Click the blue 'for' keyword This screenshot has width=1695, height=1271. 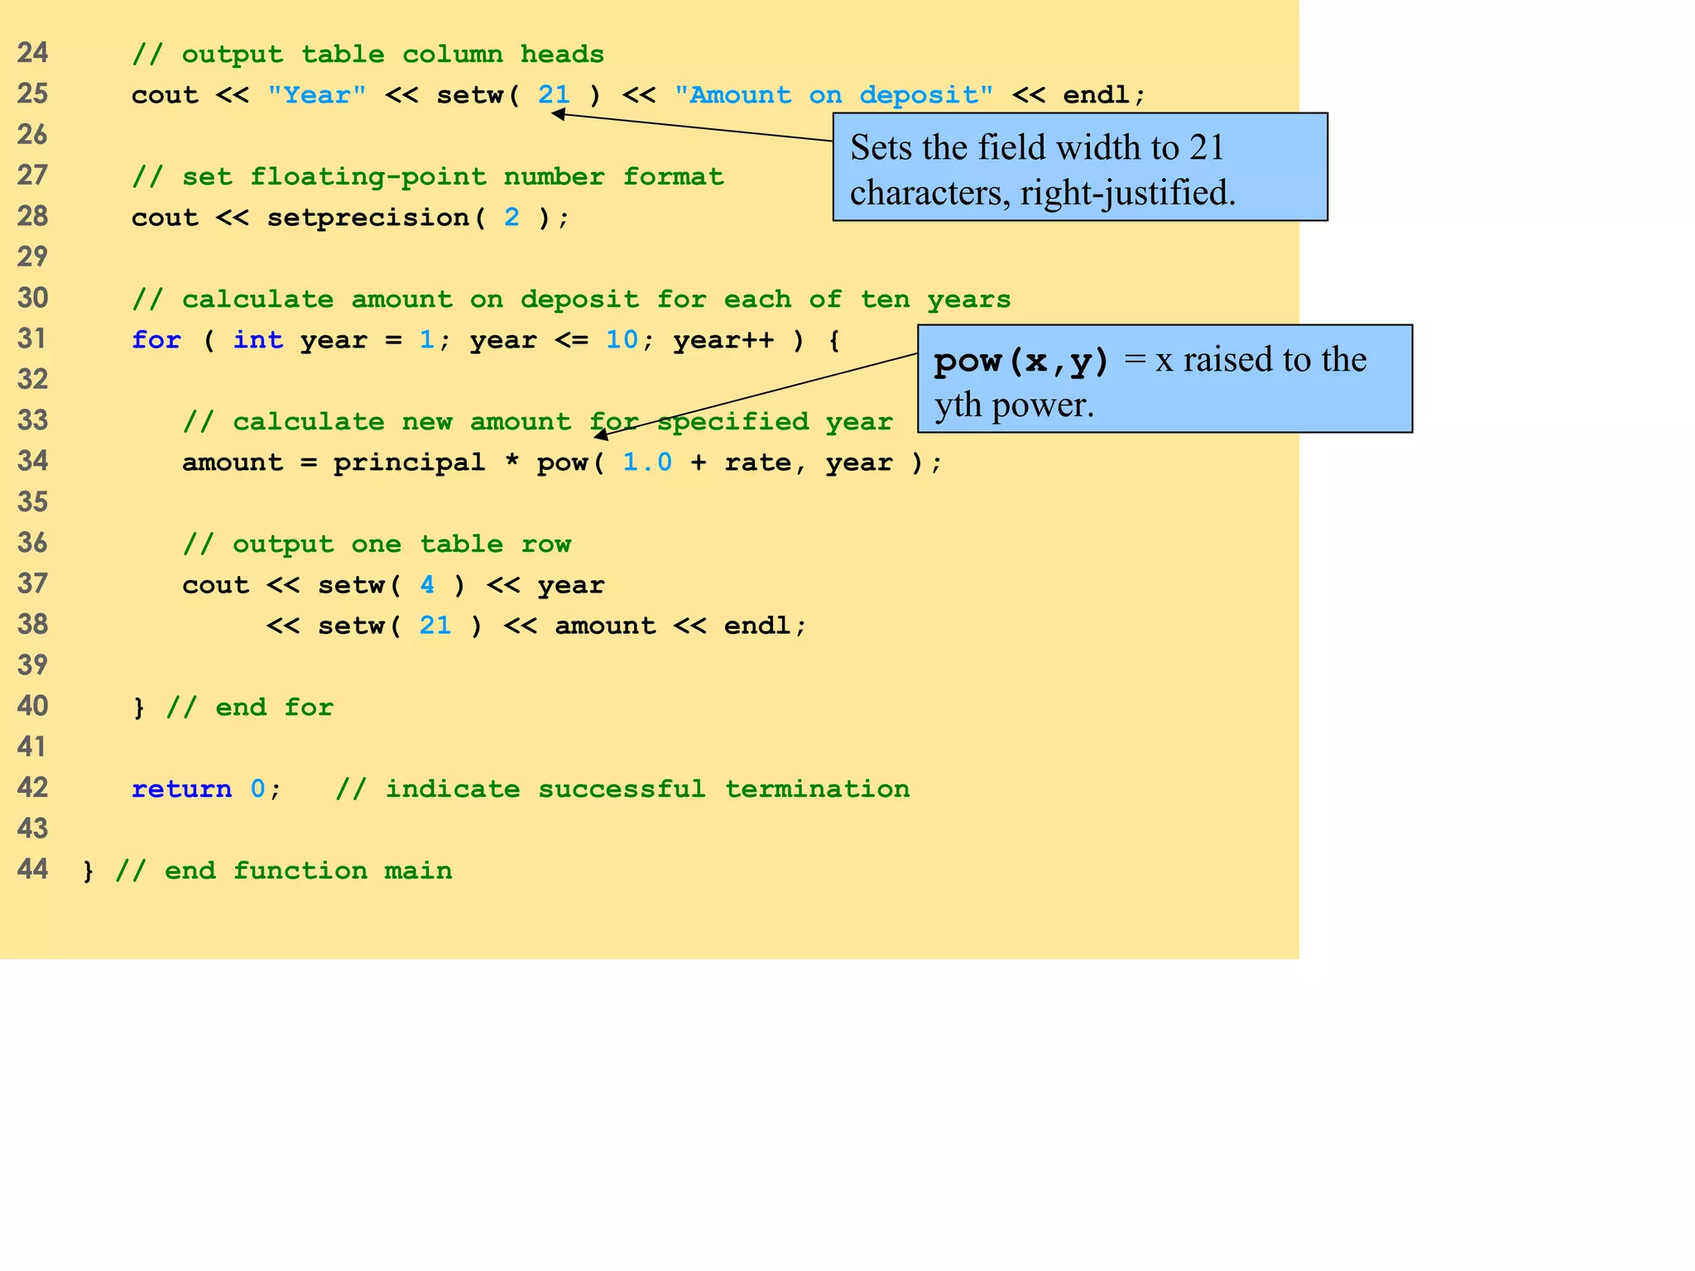156,339
